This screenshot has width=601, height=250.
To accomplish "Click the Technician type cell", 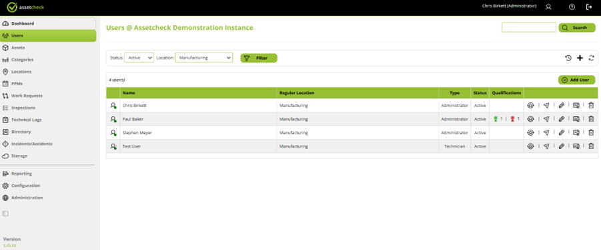I will point(455,146).
